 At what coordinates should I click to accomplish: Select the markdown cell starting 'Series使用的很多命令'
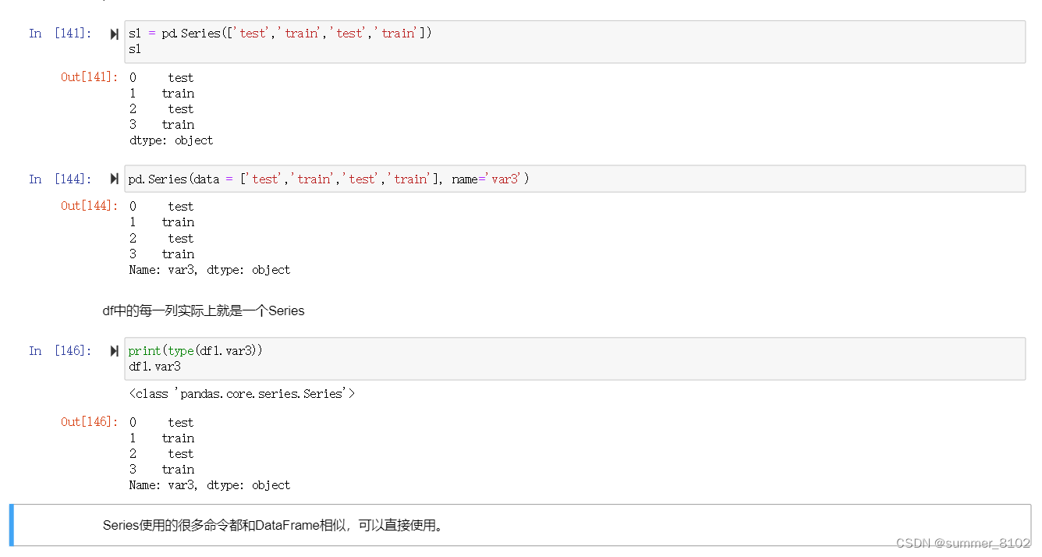(520, 525)
